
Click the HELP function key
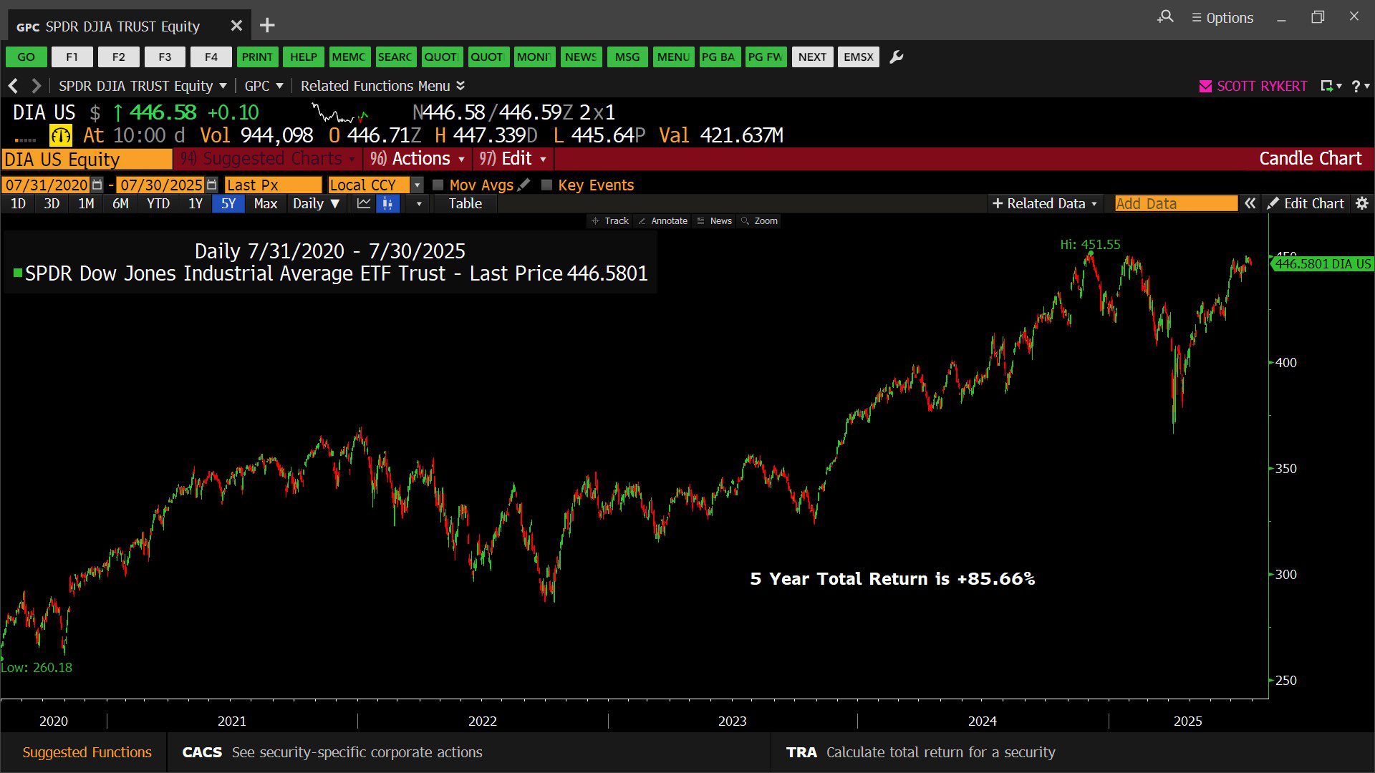pyautogui.click(x=303, y=57)
